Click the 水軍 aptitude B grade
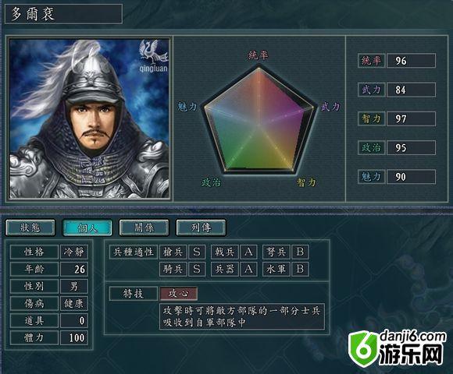Image resolution: width=453 pixels, height=374 pixels. 300,269
